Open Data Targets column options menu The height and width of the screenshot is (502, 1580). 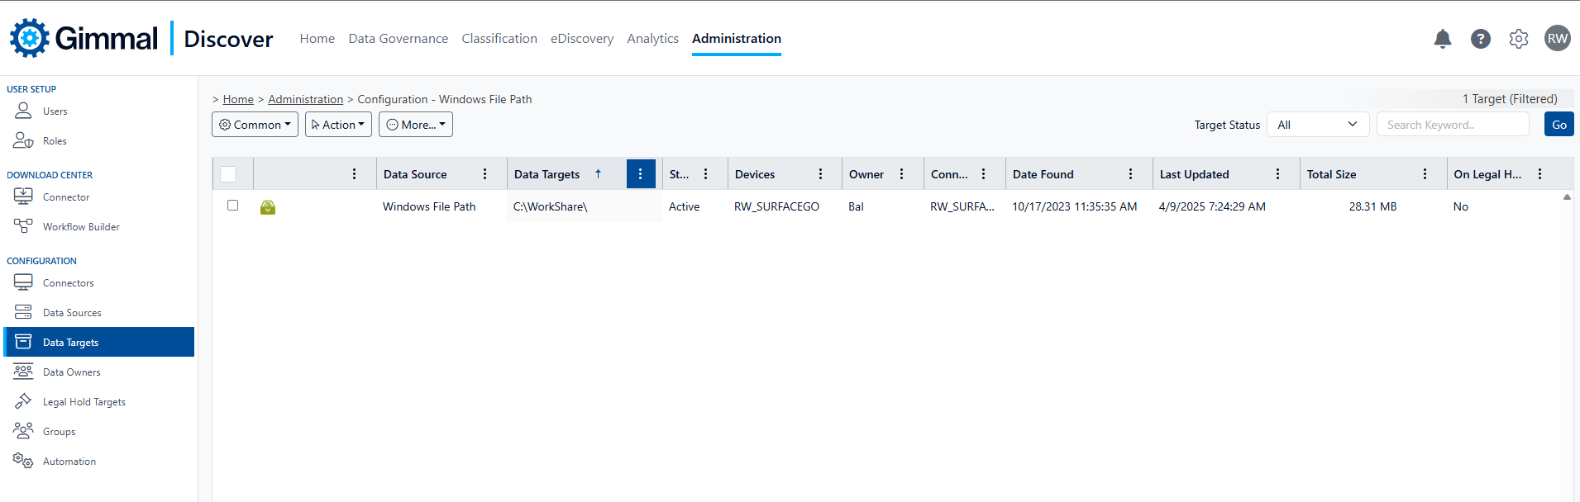coord(640,174)
